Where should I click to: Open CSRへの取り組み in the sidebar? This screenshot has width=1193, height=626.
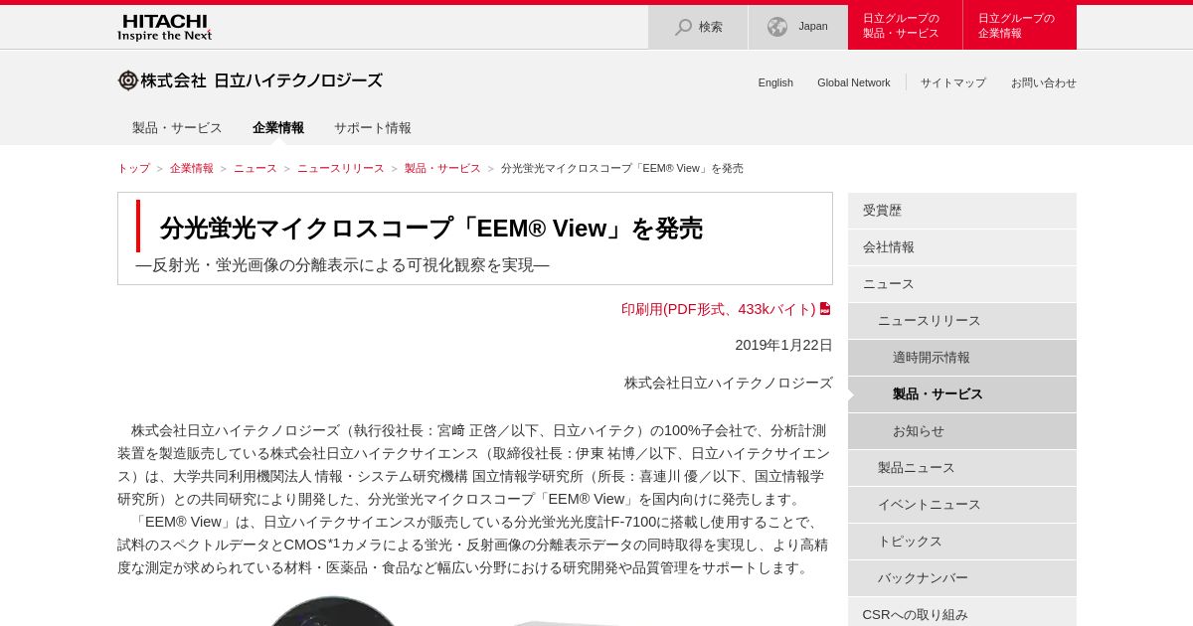point(962,612)
